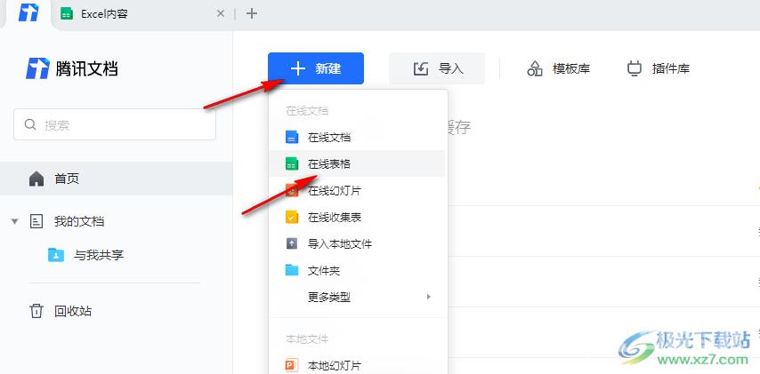Click the 导入 import button

[437, 68]
